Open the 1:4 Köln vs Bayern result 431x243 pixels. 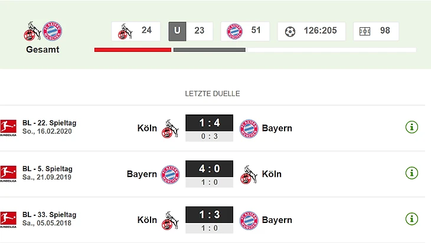pyautogui.click(x=210, y=128)
